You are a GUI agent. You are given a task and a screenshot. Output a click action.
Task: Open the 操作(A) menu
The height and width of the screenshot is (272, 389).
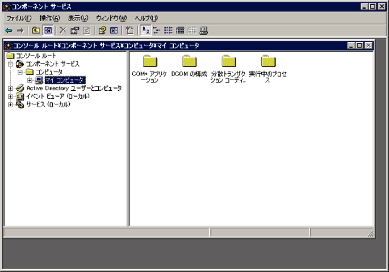49,18
